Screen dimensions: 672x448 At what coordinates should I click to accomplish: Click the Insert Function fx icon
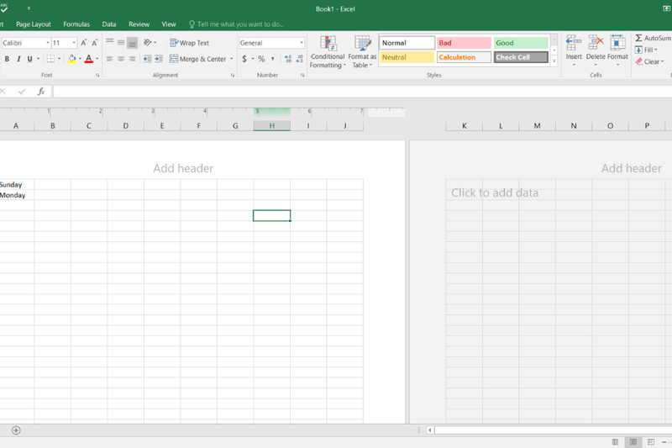[41, 92]
